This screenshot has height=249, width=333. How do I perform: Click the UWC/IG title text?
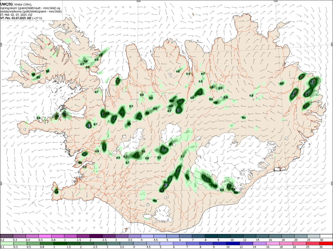coord(6,5)
